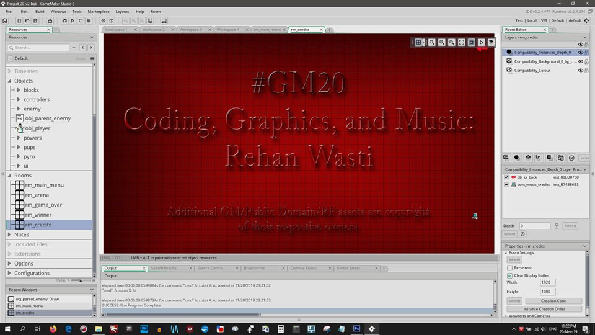Click the resource Search field
Screen dimensions: 595x335
click(38, 48)
